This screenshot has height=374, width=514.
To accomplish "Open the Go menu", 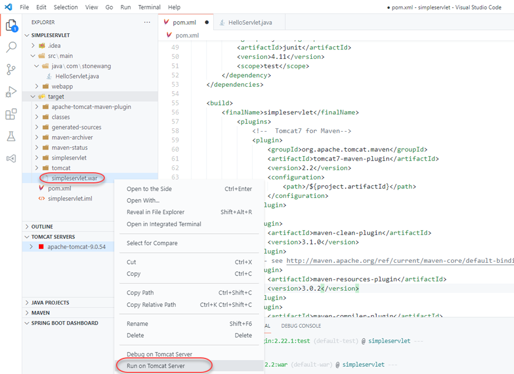I will [109, 7].
